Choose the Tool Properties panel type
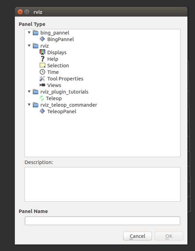This screenshot has width=195, height=251. point(65,79)
